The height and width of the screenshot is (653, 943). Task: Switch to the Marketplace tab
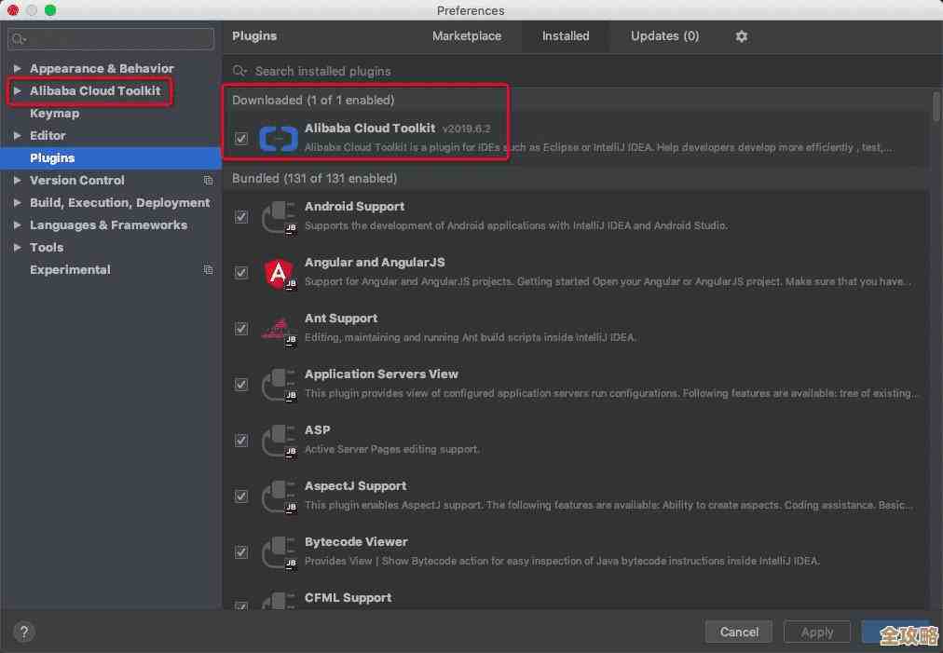tap(466, 36)
